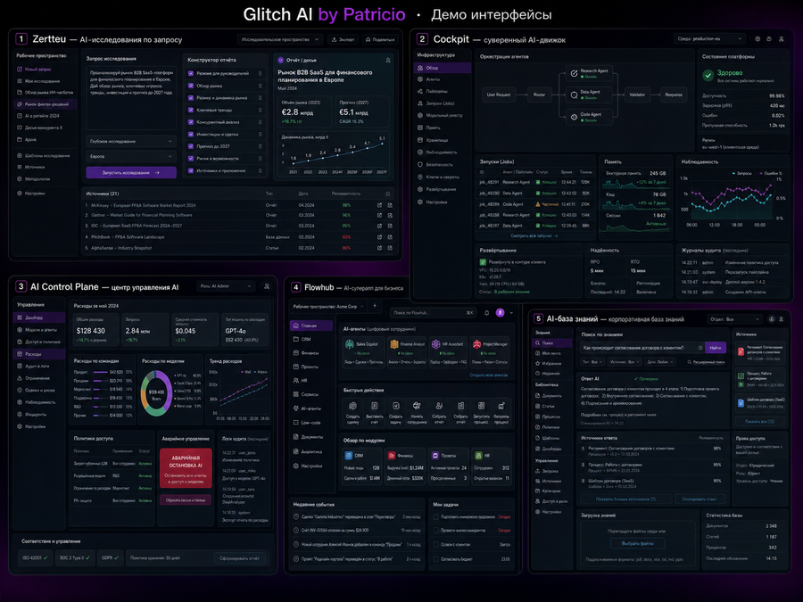Select Главная in the Flowhub sidebar
Image resolution: width=803 pixels, height=602 pixels.
pos(311,326)
